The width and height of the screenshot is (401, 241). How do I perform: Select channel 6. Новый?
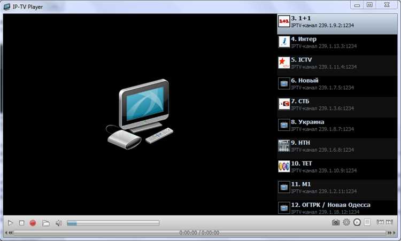coord(337,87)
